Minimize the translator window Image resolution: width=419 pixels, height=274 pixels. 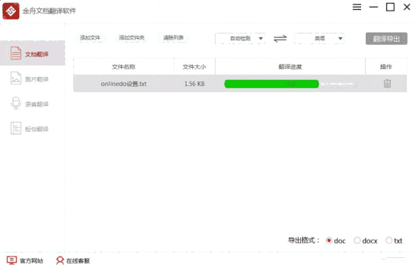(x=373, y=7)
